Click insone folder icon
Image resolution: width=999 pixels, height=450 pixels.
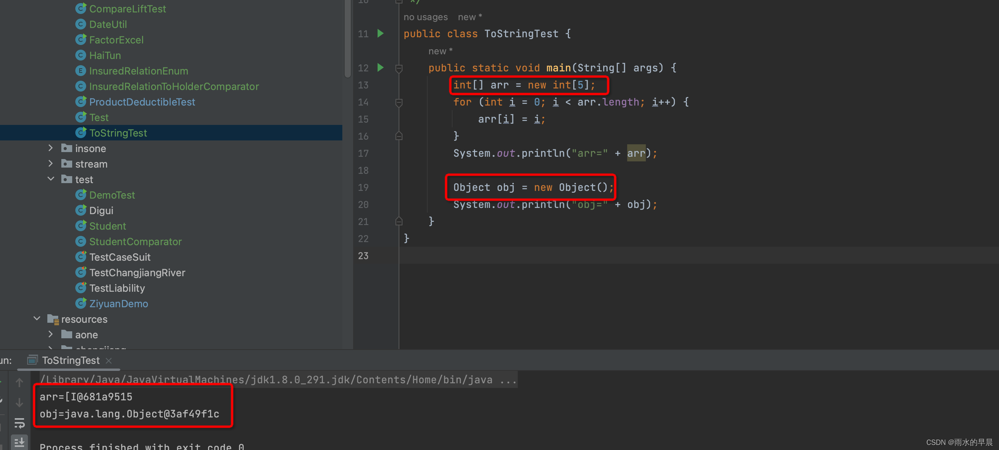(67, 148)
